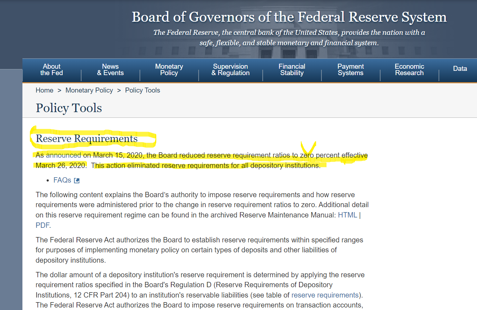Click the Board of Governors site title
477x310 pixels.
click(289, 17)
